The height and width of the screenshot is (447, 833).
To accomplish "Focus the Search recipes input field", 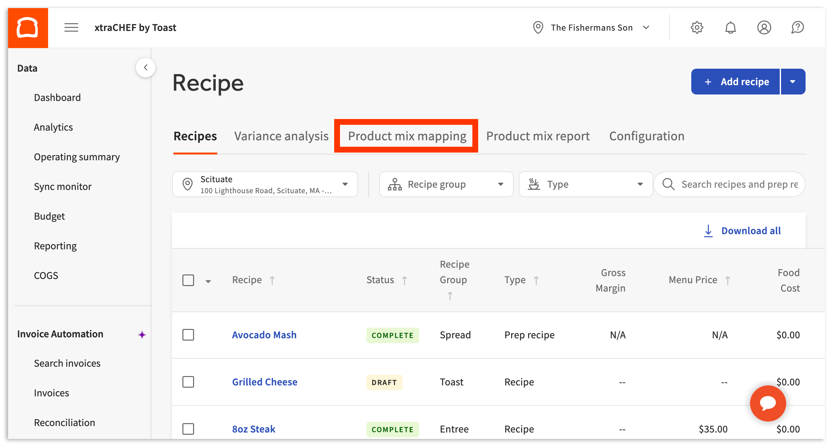I will 739,184.
